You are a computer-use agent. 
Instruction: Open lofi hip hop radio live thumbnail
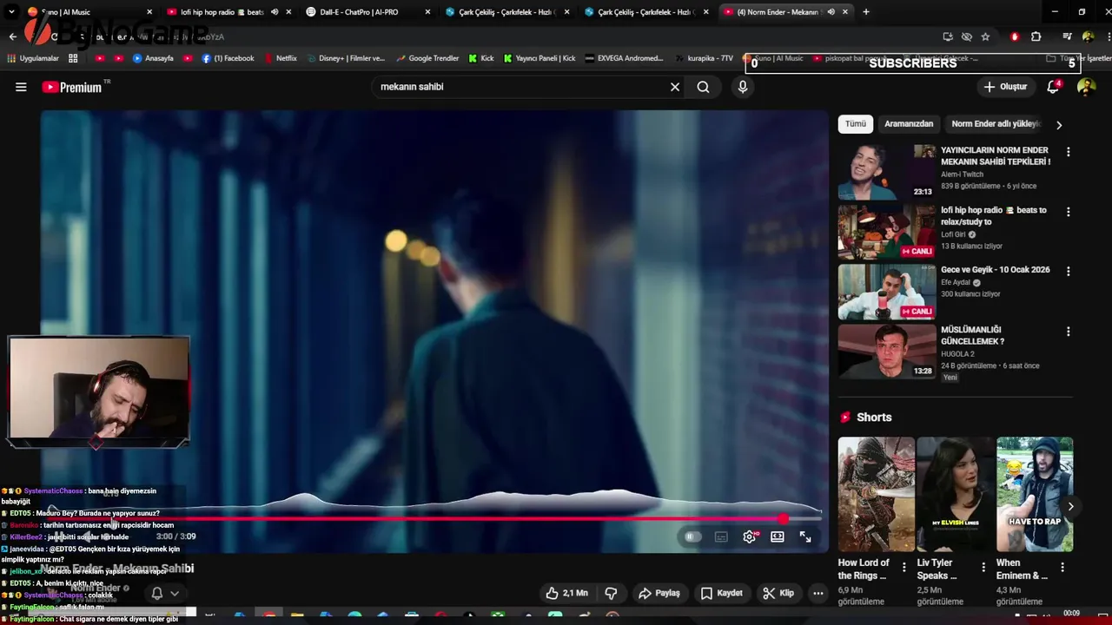tap(887, 232)
